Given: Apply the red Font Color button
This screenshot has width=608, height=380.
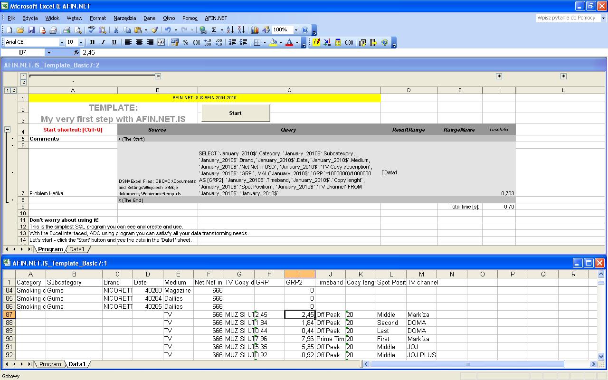Looking at the screenshot, I should pyautogui.click(x=289, y=42).
